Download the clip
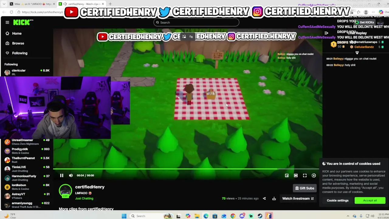Screen dimensions: 389x219 pyautogui.click(x=274, y=199)
